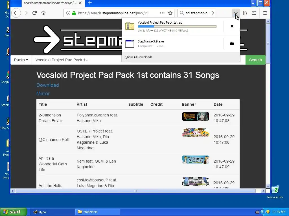Click the forward navigation arrow

point(25,13)
